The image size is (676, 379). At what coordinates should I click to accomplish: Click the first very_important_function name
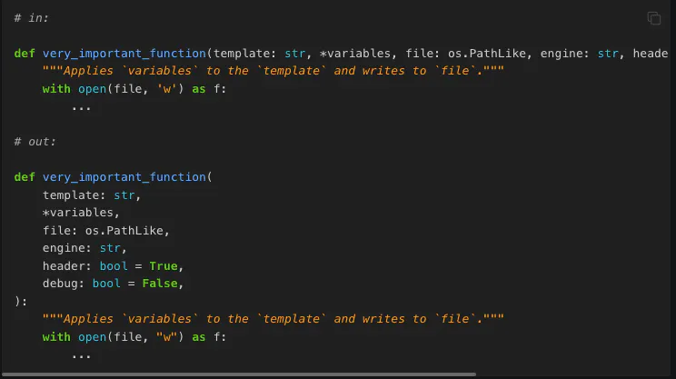click(x=124, y=54)
